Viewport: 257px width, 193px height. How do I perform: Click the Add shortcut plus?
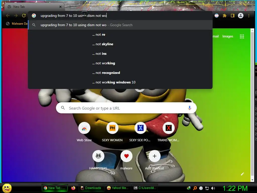tap(154, 156)
